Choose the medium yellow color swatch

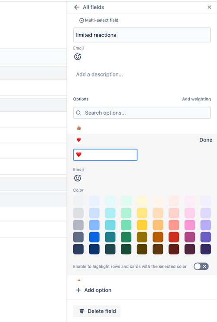[x=142, y=225]
